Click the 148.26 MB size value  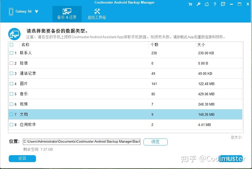[206, 115]
